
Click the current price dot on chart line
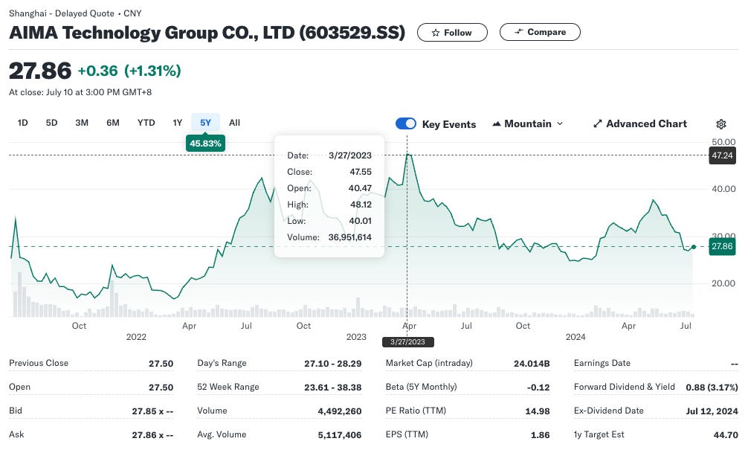tap(693, 247)
